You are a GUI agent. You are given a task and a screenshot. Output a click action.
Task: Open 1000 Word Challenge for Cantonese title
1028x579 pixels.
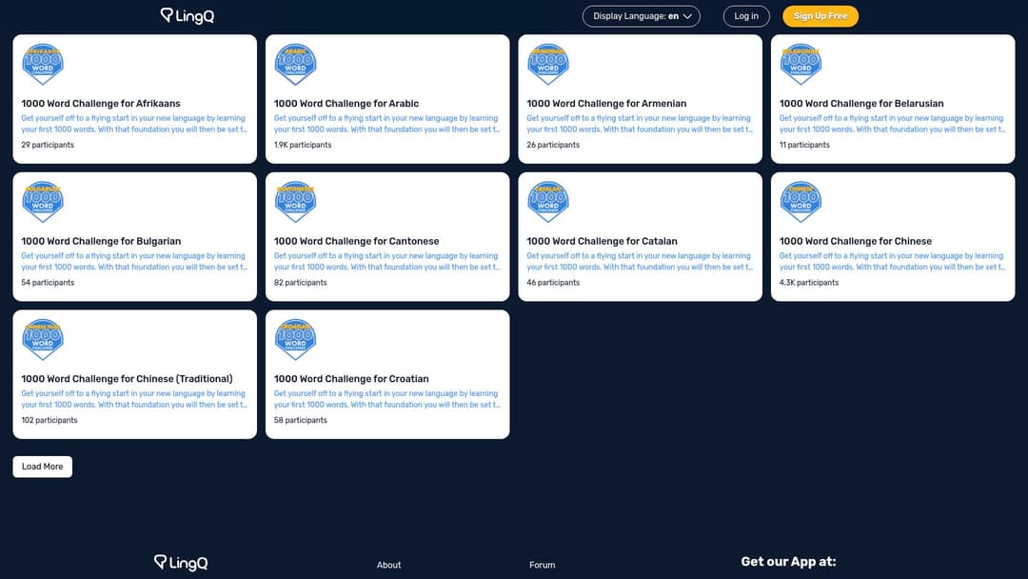(x=357, y=241)
